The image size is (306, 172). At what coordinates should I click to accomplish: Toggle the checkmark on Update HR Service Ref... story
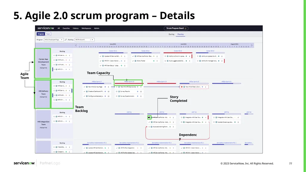point(100,56)
